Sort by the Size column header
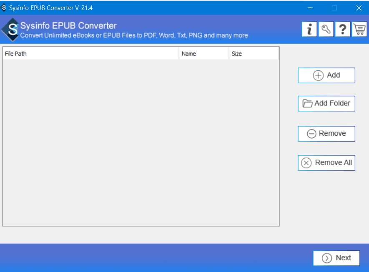The width and height of the screenshot is (369, 272). coord(254,54)
